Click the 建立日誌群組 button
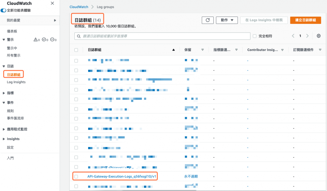The width and height of the screenshot is (327, 191). point(306,20)
